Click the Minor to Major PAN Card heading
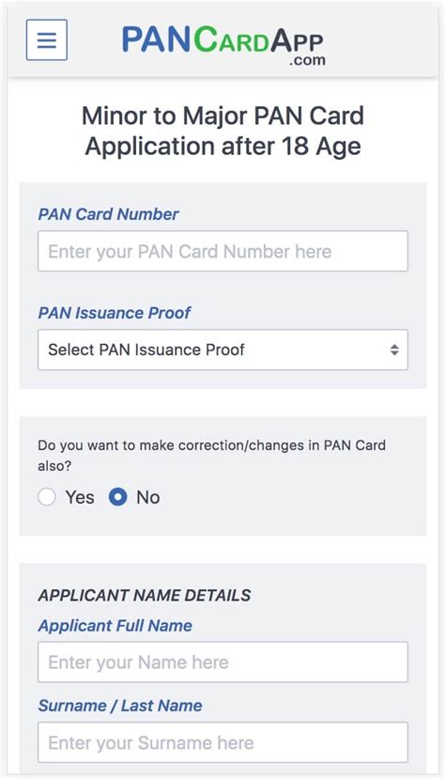The image size is (445, 779). tap(222, 132)
